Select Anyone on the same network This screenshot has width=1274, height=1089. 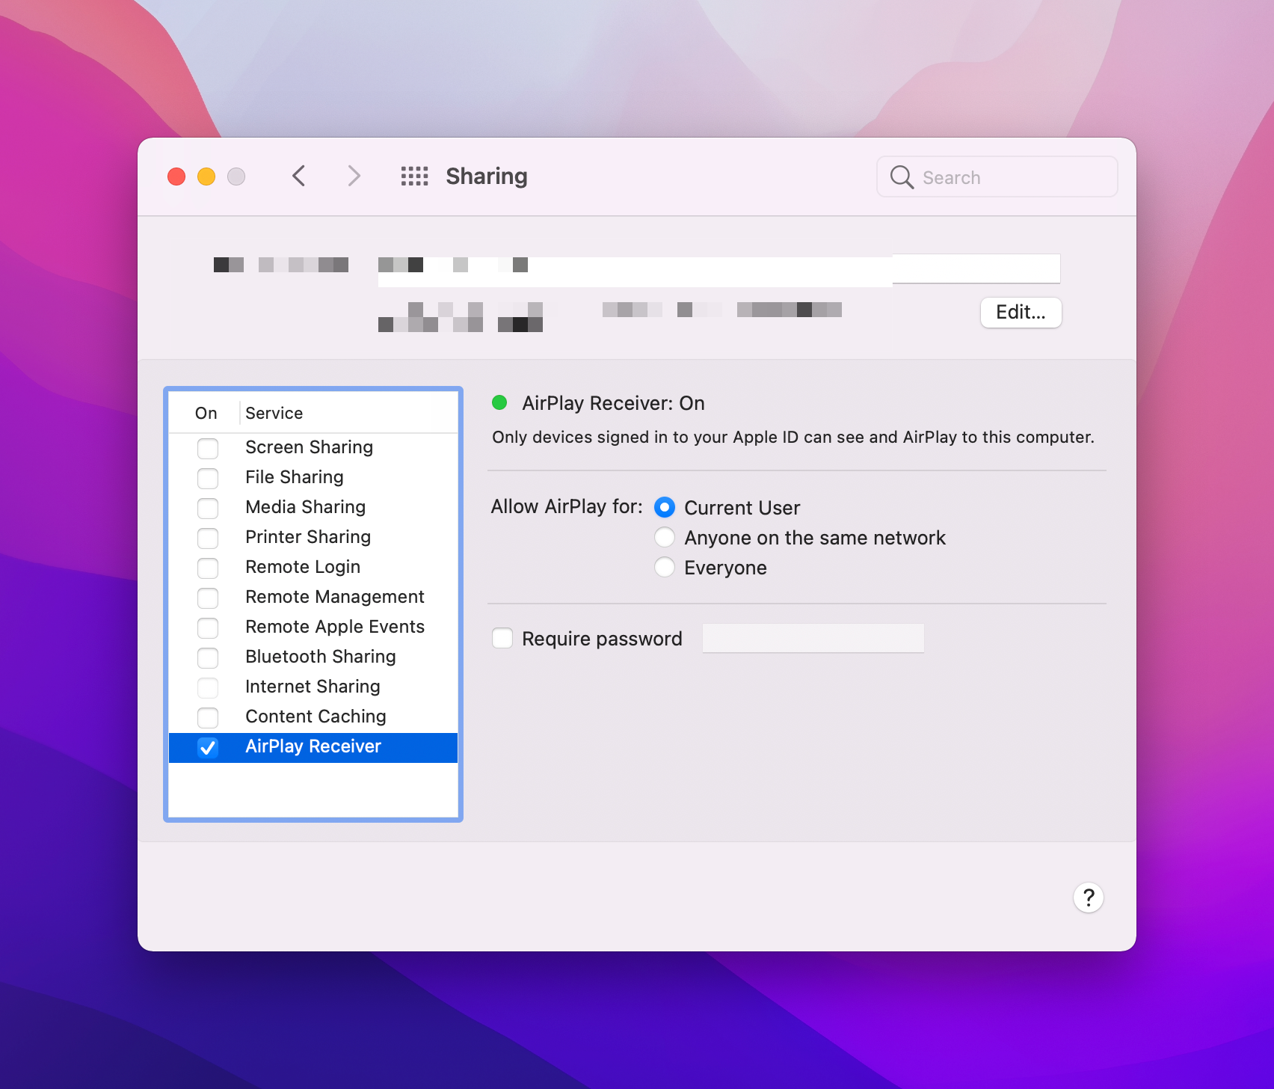(x=665, y=537)
